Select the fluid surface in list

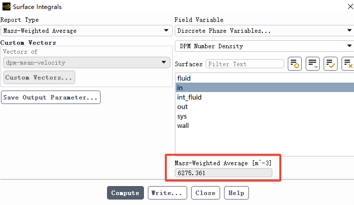point(264,78)
